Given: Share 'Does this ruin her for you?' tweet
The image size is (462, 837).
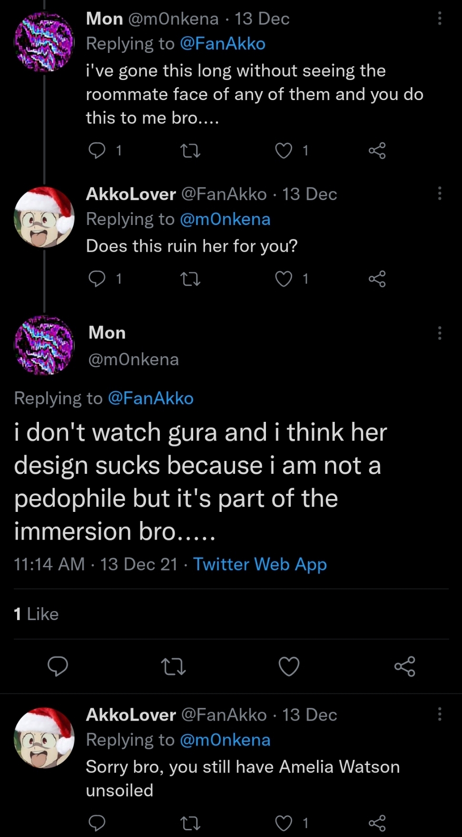Looking at the screenshot, I should (x=377, y=278).
